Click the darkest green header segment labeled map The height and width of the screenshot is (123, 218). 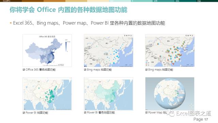point(207,1)
